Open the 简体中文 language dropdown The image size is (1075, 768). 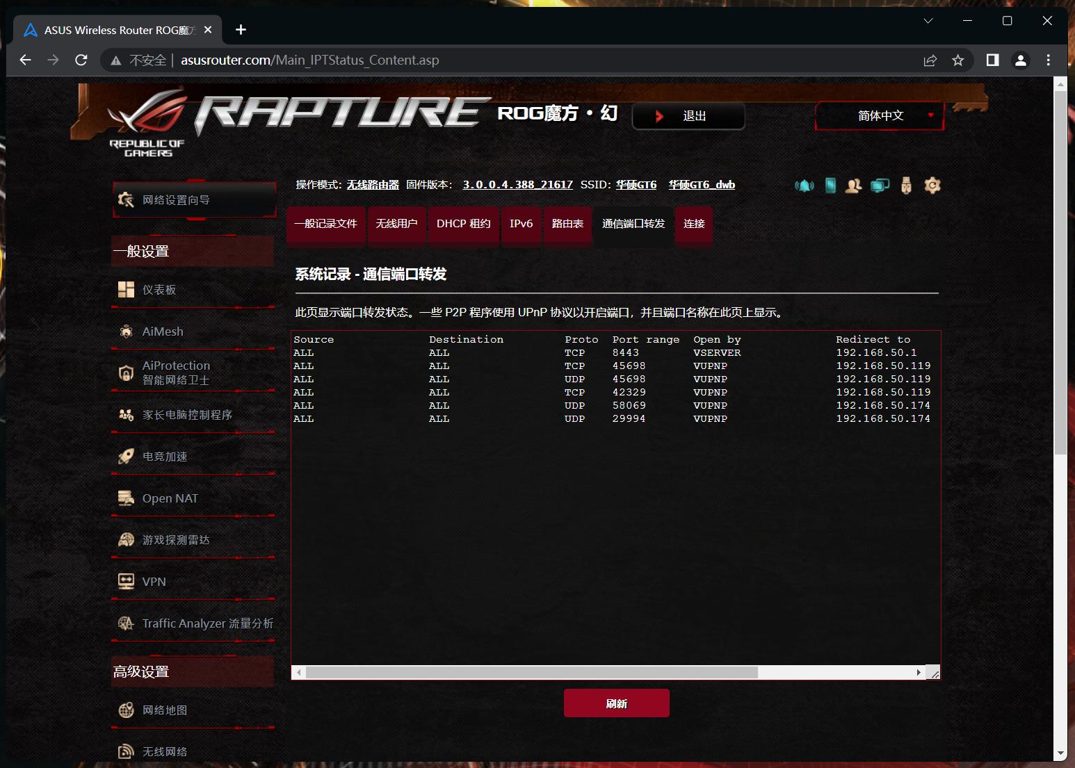click(x=880, y=116)
